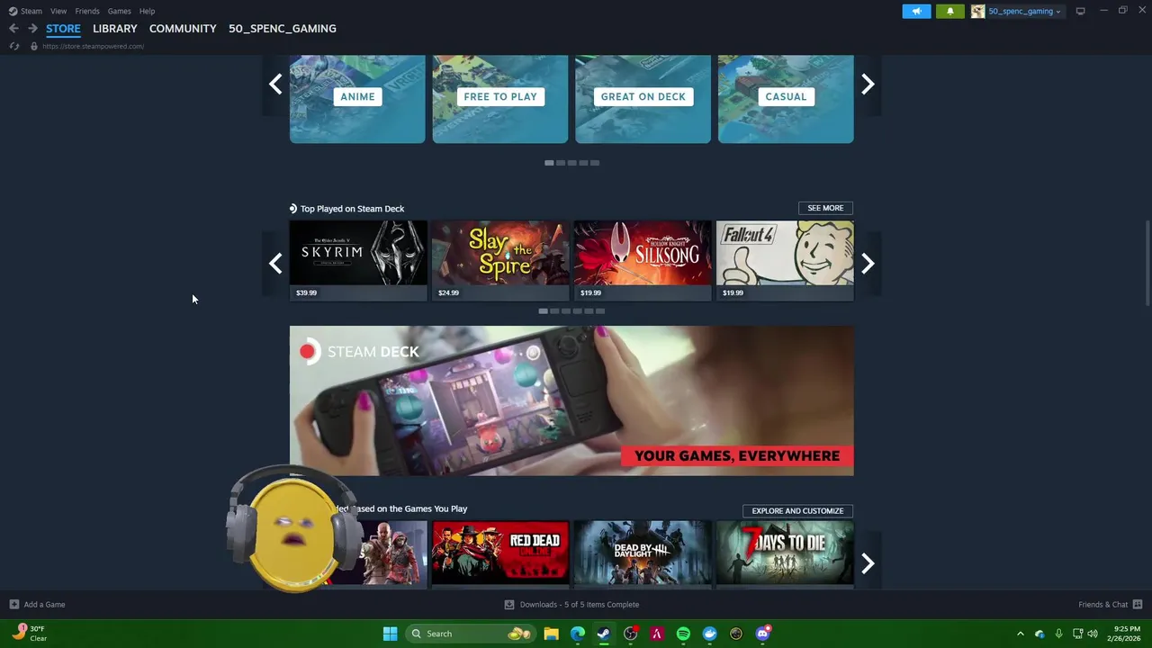The image size is (1152, 648).
Task: Open the Steam menu
Action: [25, 11]
